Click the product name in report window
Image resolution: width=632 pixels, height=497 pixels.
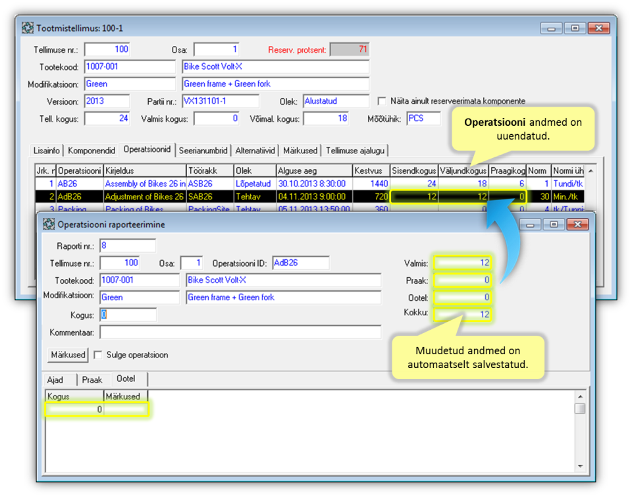pyautogui.click(x=284, y=280)
